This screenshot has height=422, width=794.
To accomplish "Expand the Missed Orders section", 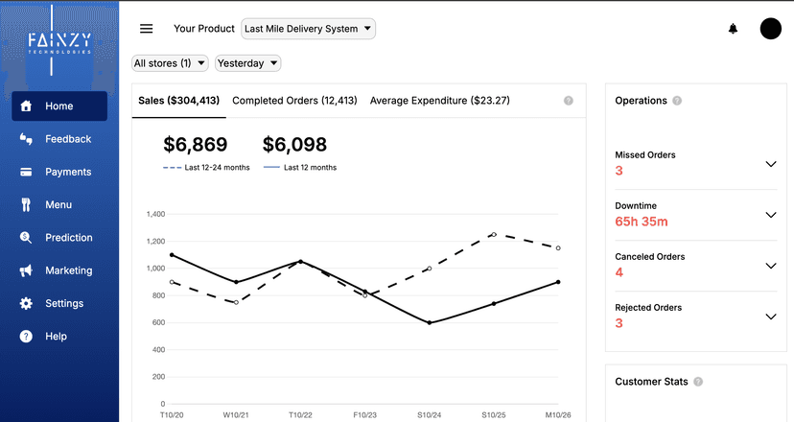I will click(771, 164).
